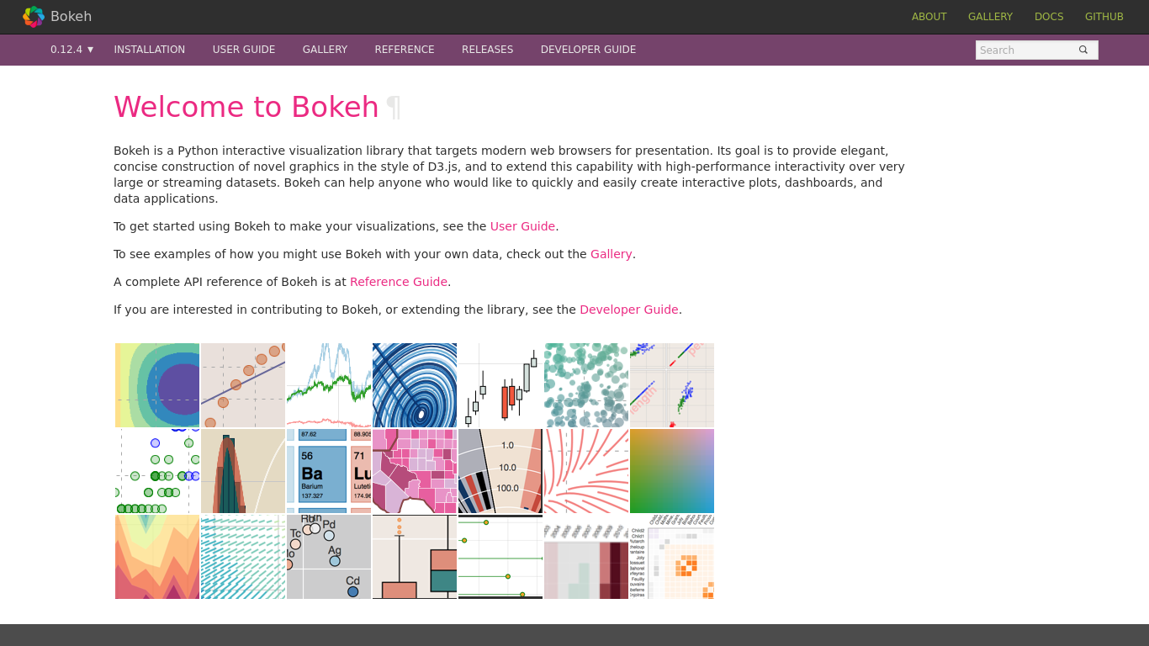This screenshot has height=646, width=1149.
Task: Open the About link in top header
Action: click(x=929, y=17)
